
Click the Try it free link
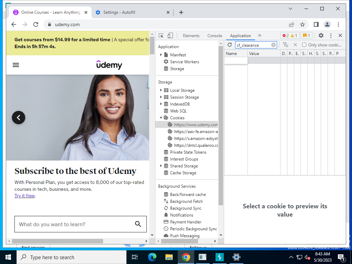point(24,196)
